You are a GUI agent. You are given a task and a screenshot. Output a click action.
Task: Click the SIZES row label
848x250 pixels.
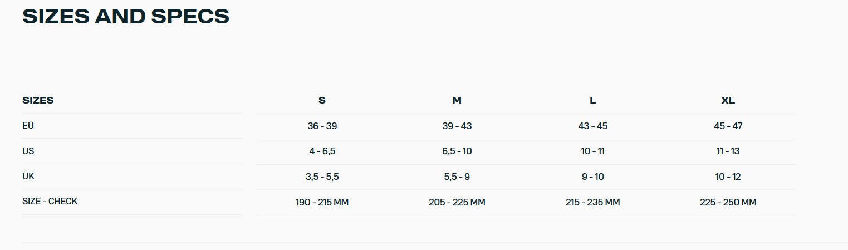(38, 101)
